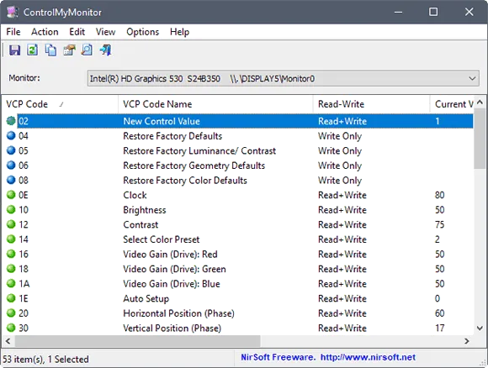Image resolution: width=488 pixels, height=368 pixels.
Task: Click the green dot beside code 30
Action: 11,328
